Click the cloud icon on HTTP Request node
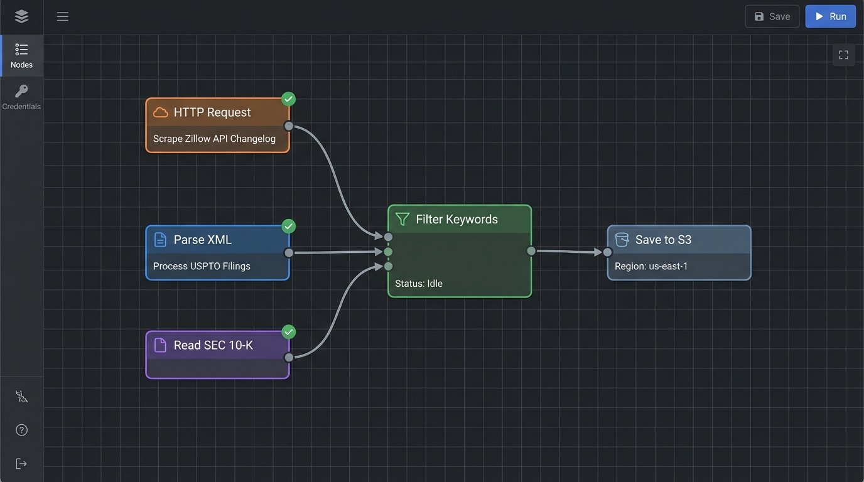Screen dimensions: 864x482 (x=161, y=112)
